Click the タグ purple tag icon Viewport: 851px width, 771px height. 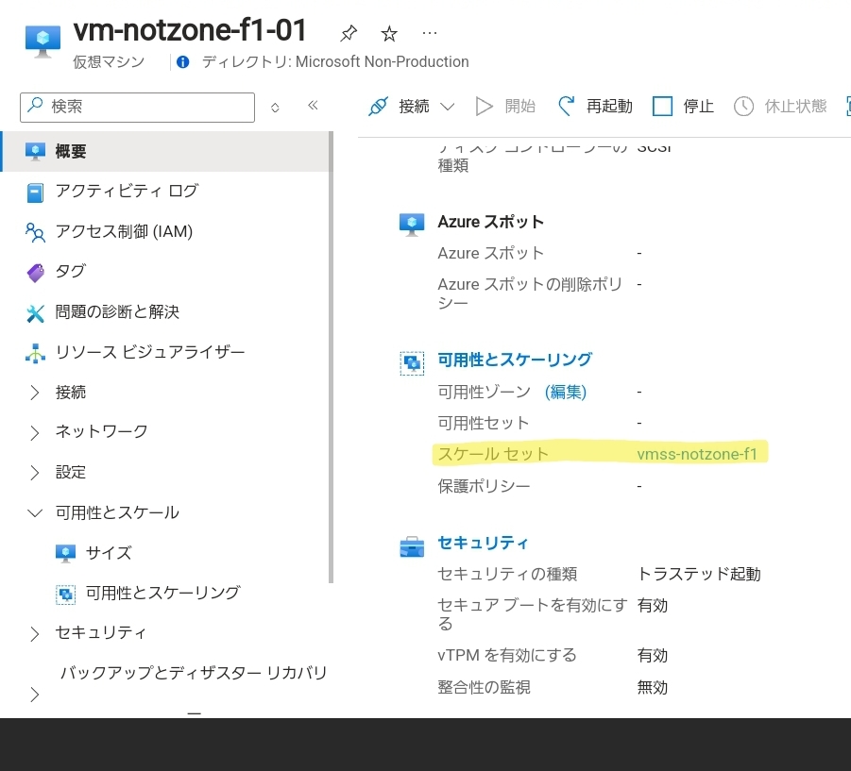[x=35, y=272]
